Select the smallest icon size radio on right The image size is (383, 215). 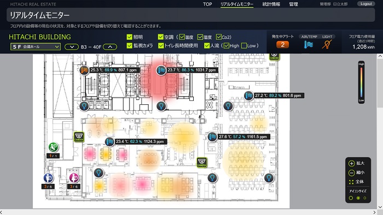365,198
